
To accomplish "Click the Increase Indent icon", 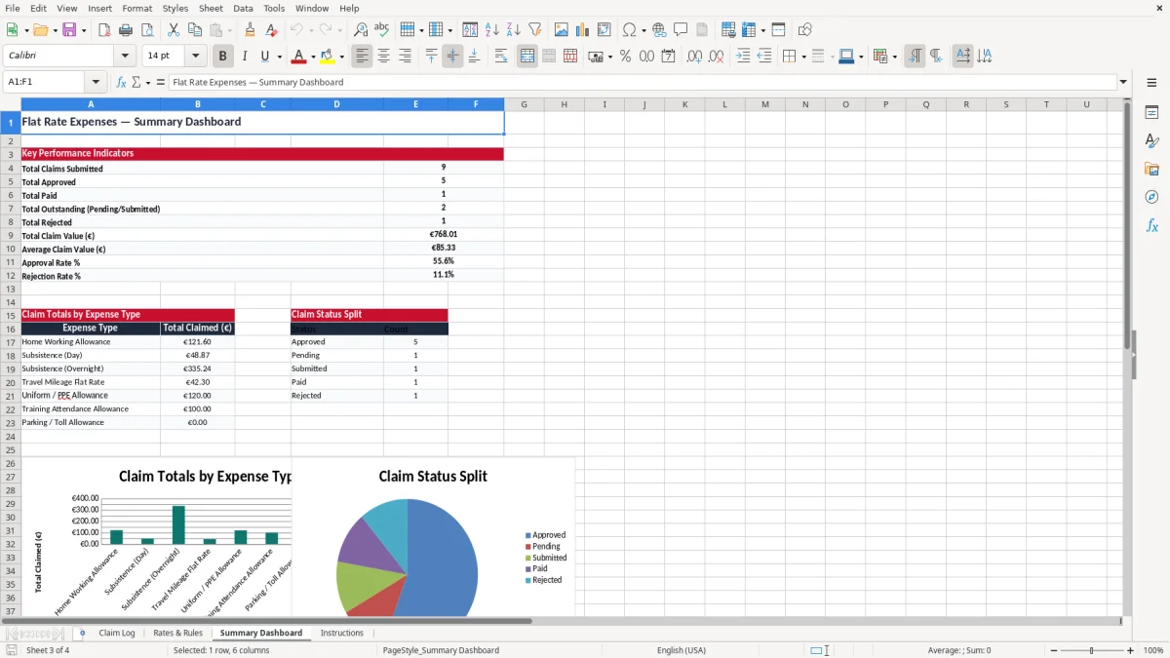I will tap(743, 57).
